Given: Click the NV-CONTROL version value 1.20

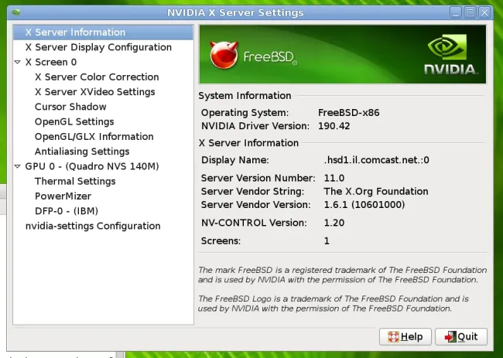Looking at the screenshot, I should (x=334, y=223).
